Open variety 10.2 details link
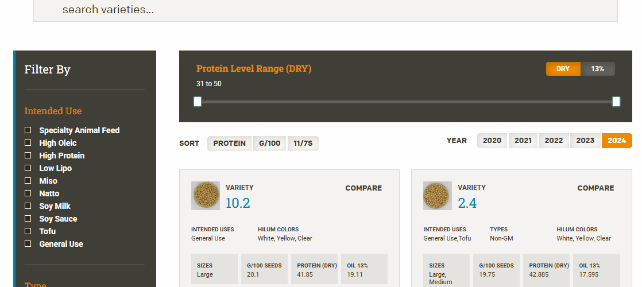 pyautogui.click(x=238, y=203)
